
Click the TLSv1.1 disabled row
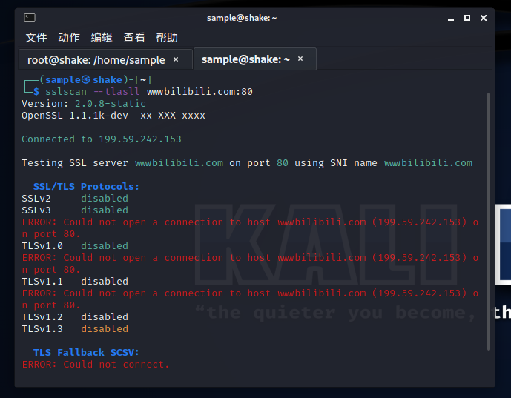point(75,282)
